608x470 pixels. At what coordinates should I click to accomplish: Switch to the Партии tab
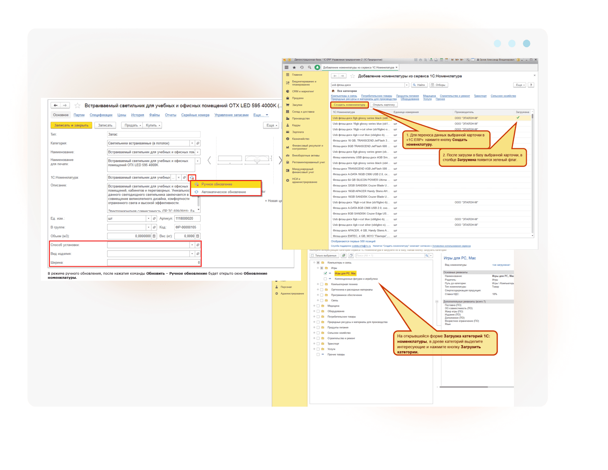[x=79, y=115]
